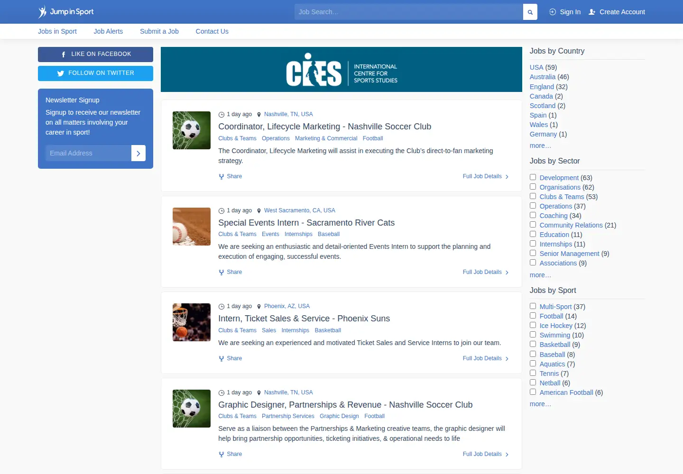Check the Multi-Sport checkbox

tap(533, 306)
